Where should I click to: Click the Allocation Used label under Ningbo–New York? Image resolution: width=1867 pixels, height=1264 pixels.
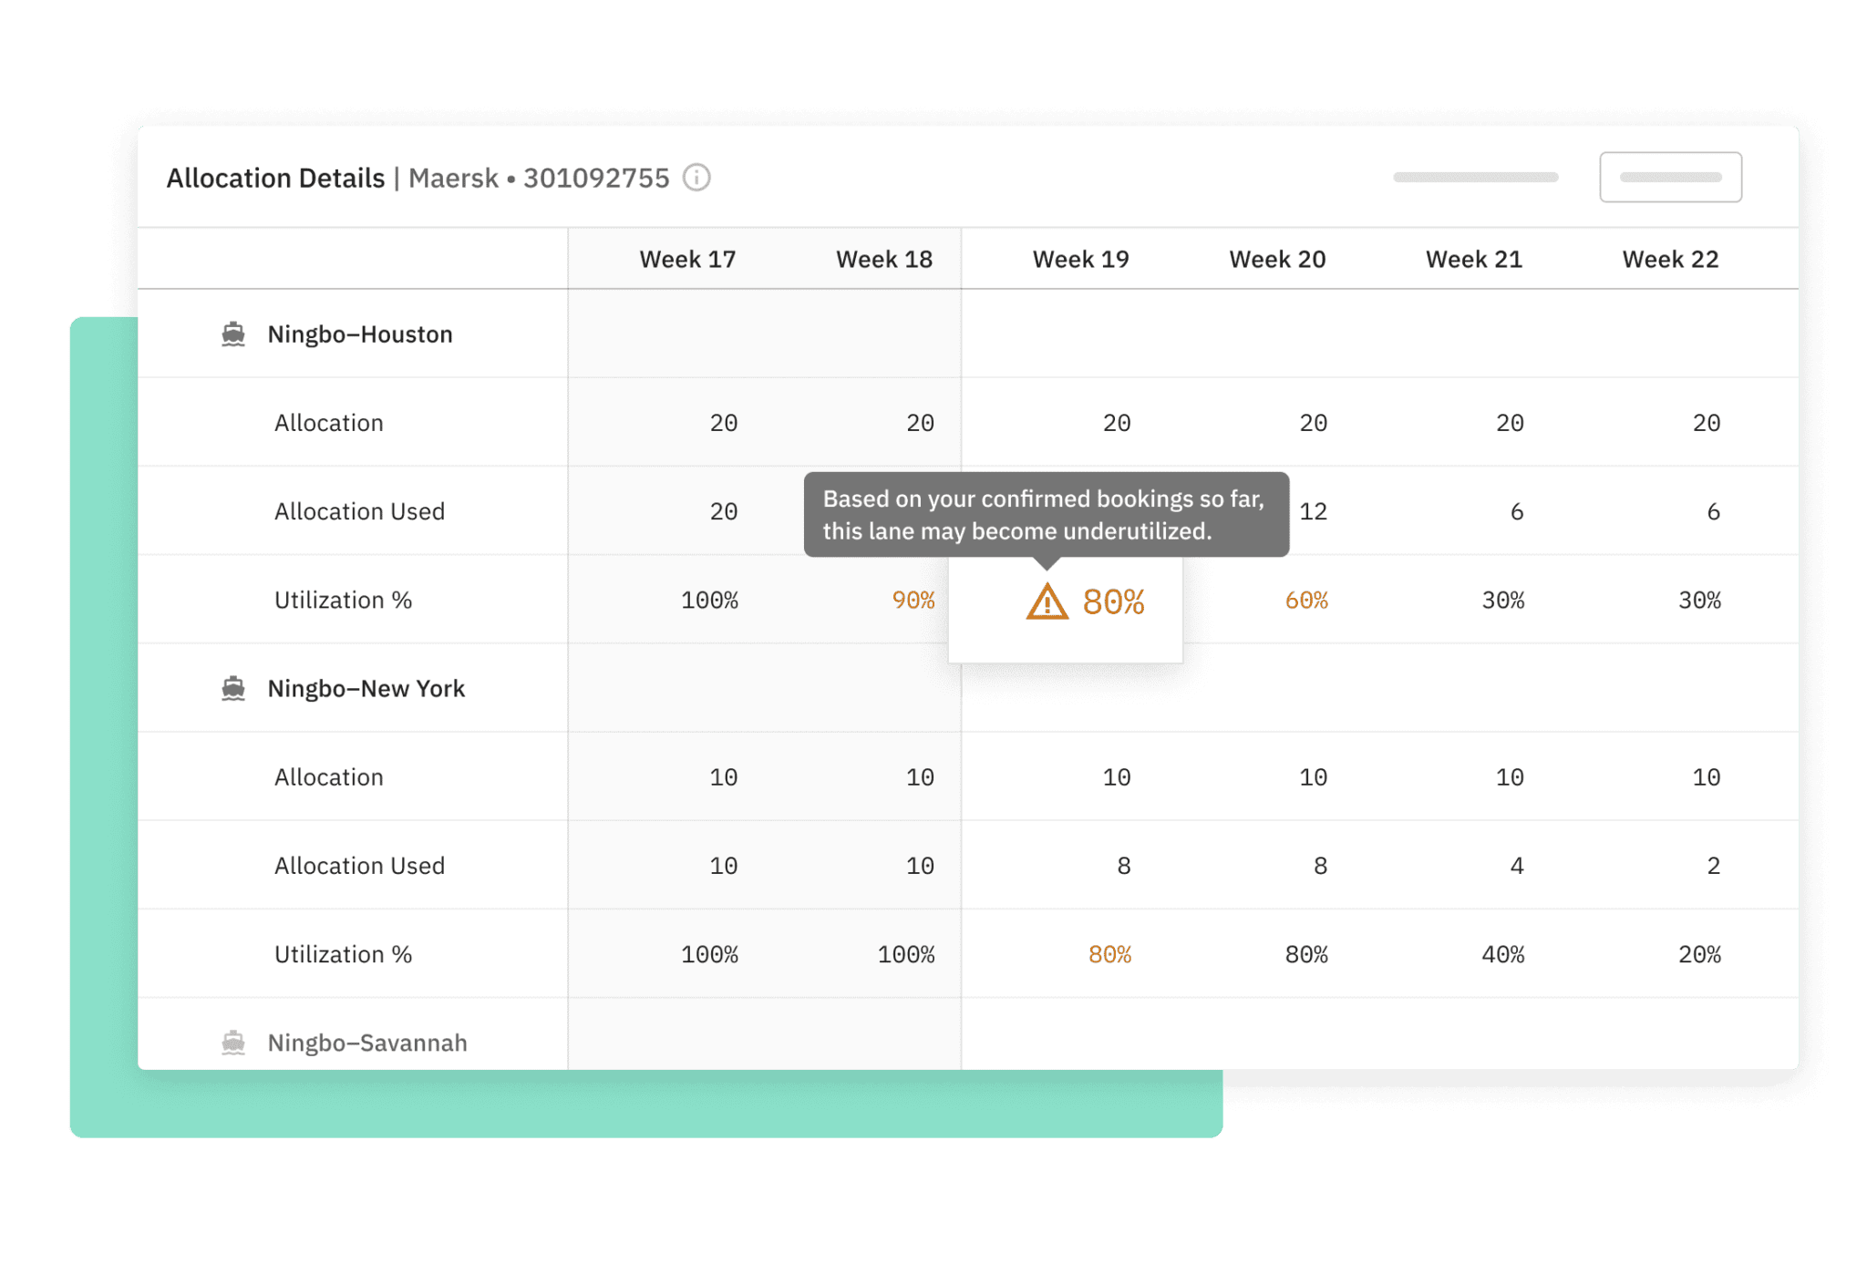pos(359,866)
